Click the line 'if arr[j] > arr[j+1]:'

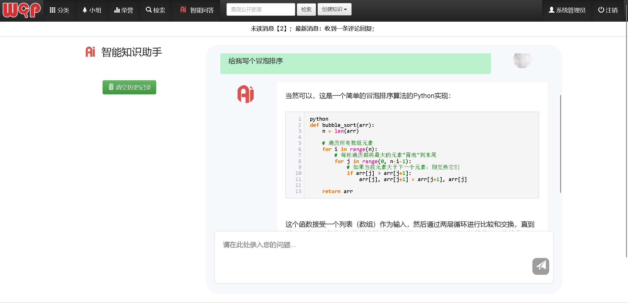tap(379, 173)
